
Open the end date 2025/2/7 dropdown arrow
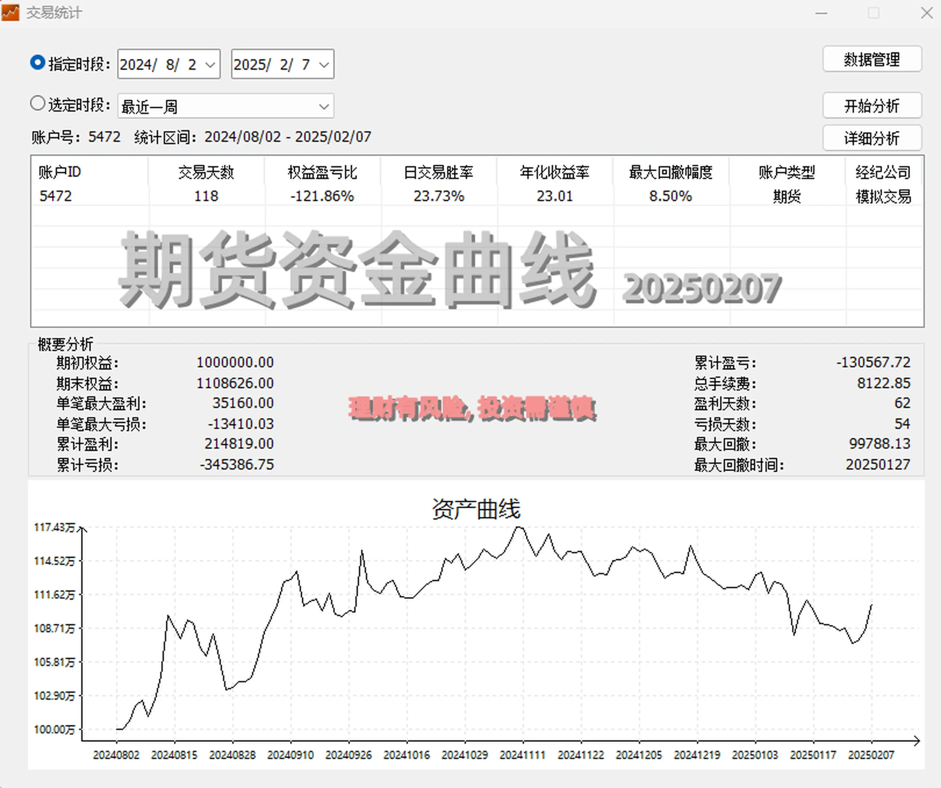tap(324, 65)
